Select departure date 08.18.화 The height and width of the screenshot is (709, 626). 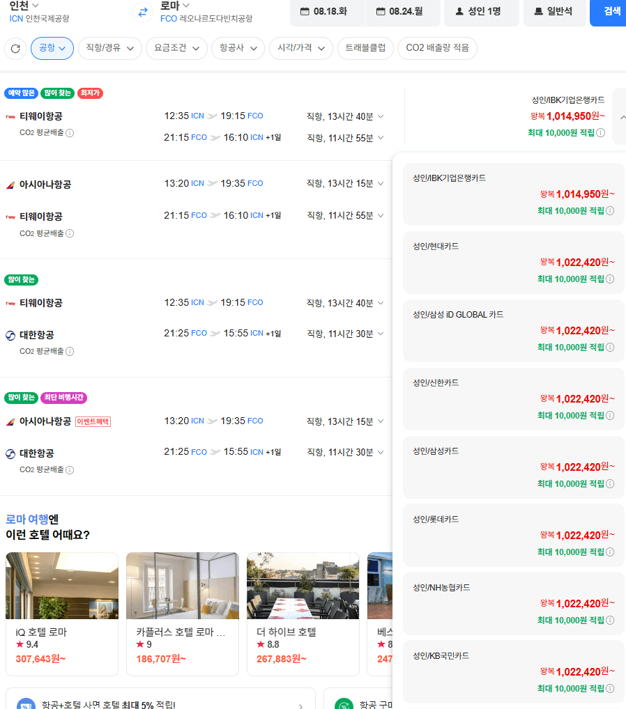[327, 12]
